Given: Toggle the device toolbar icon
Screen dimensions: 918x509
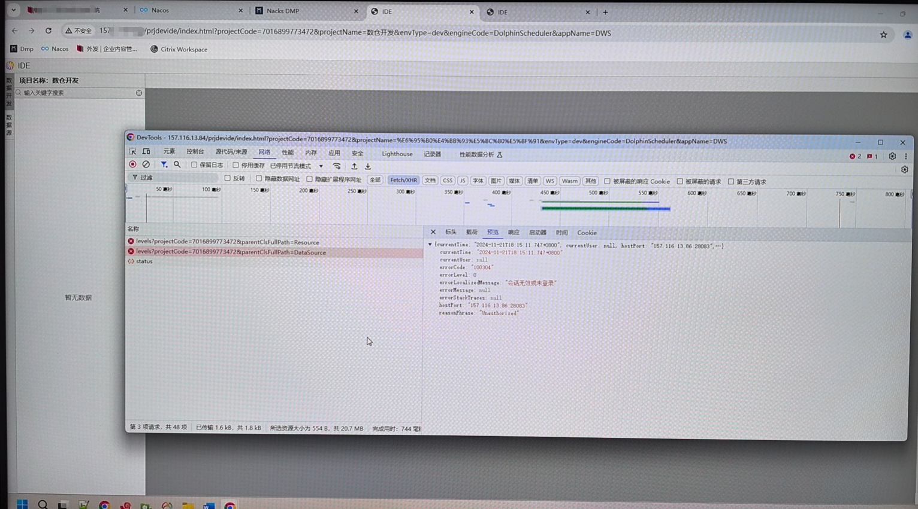Looking at the screenshot, I should tap(146, 152).
